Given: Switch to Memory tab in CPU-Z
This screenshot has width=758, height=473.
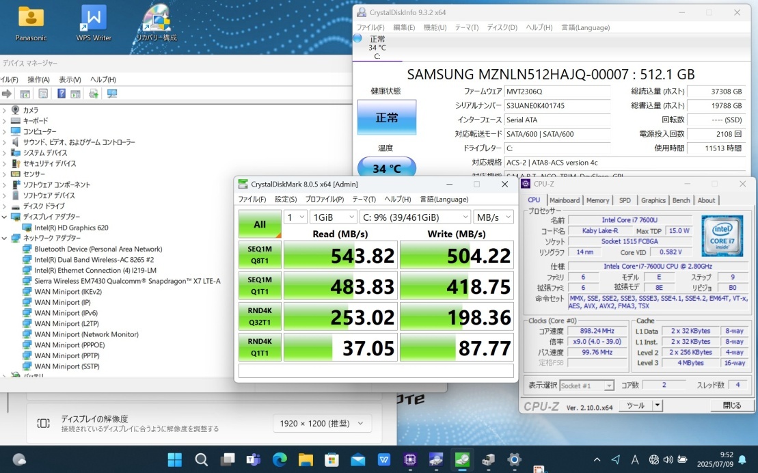Looking at the screenshot, I should [597, 200].
